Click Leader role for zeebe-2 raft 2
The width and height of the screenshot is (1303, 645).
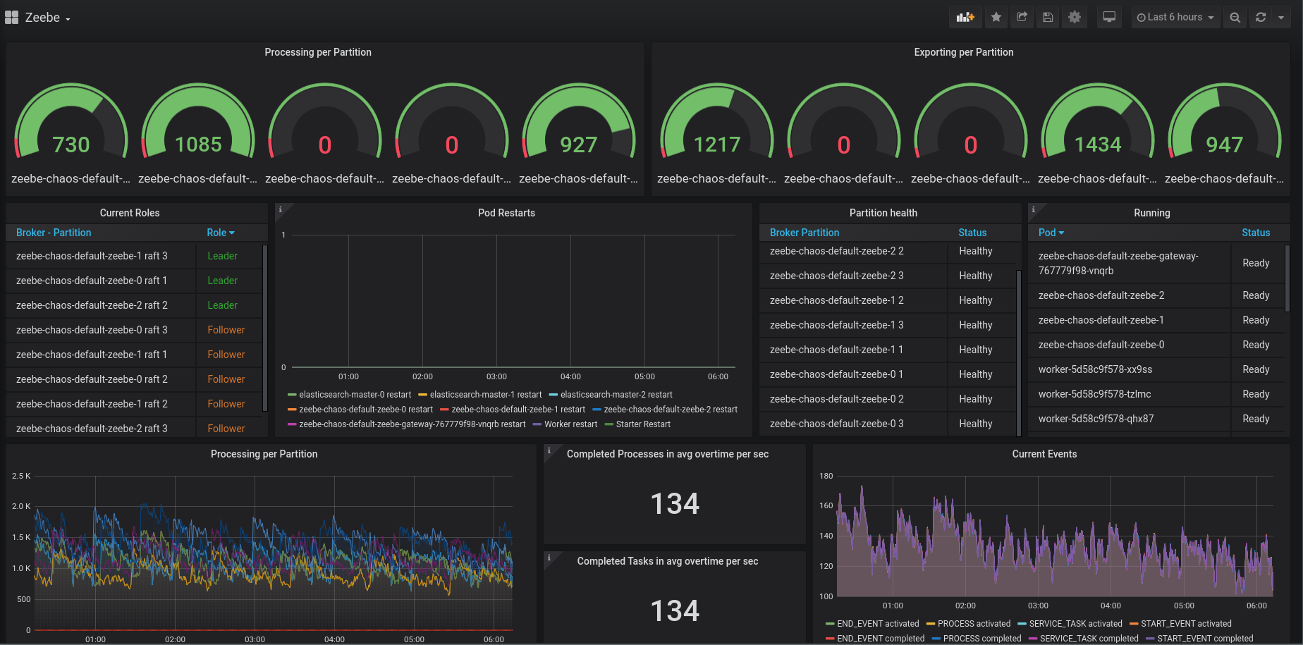coord(222,305)
